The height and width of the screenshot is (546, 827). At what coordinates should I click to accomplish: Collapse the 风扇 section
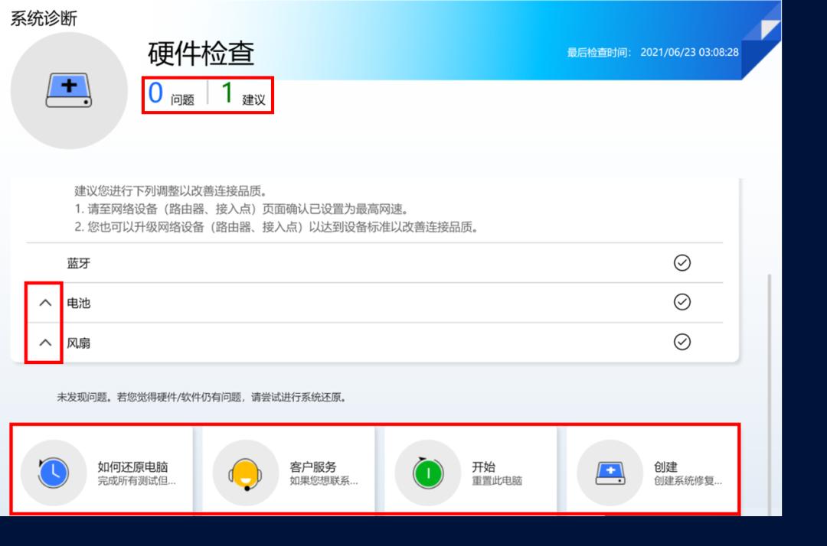[x=44, y=342]
